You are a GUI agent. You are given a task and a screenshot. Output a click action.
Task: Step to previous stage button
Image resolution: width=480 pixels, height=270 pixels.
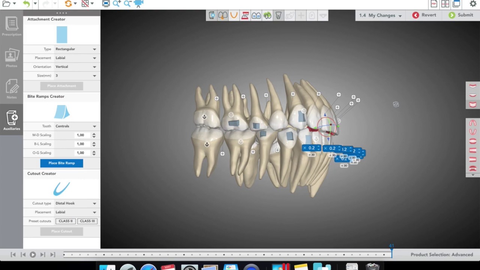coord(23,255)
